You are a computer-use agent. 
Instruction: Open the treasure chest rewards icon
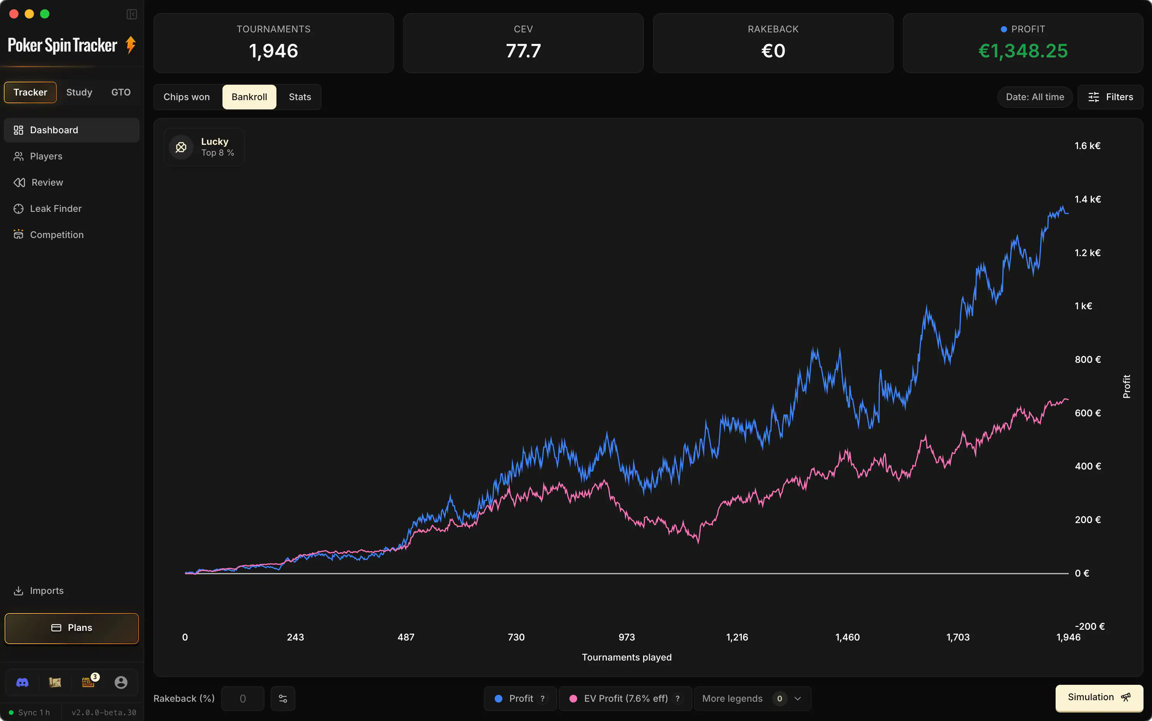click(x=88, y=682)
